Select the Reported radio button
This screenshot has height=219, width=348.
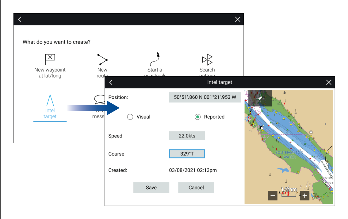coord(198,117)
